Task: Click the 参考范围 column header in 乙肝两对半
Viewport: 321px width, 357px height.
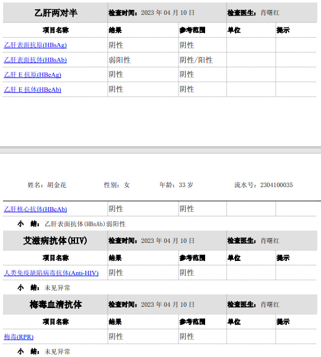Action: coord(192,30)
